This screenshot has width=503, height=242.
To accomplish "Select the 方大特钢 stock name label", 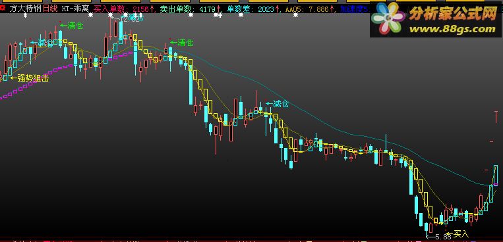I will (25, 9).
